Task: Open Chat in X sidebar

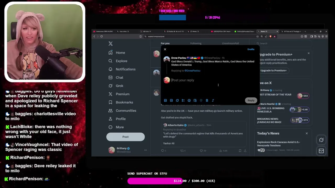Action: (x=116, y=78)
